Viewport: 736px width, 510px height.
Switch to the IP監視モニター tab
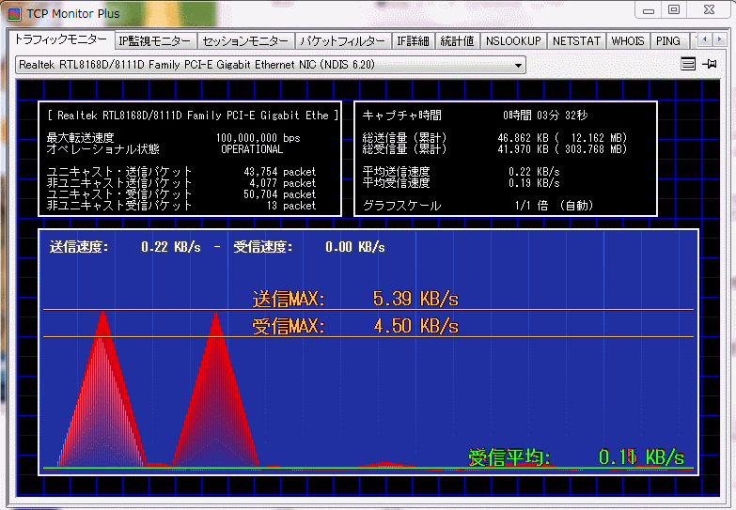point(155,41)
